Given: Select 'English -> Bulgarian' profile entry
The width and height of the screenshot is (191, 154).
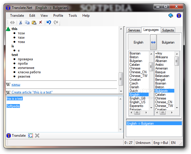Looking at the screenshot, I should point(154,123).
